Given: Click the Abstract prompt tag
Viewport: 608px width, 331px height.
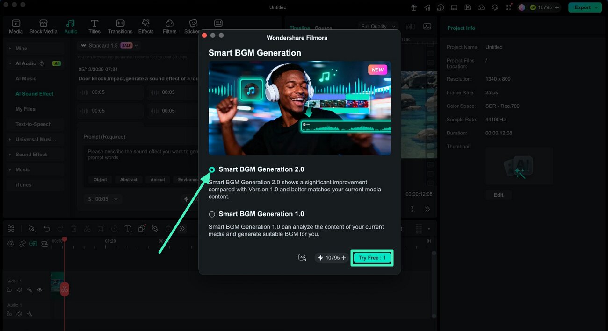Looking at the screenshot, I should (x=129, y=180).
